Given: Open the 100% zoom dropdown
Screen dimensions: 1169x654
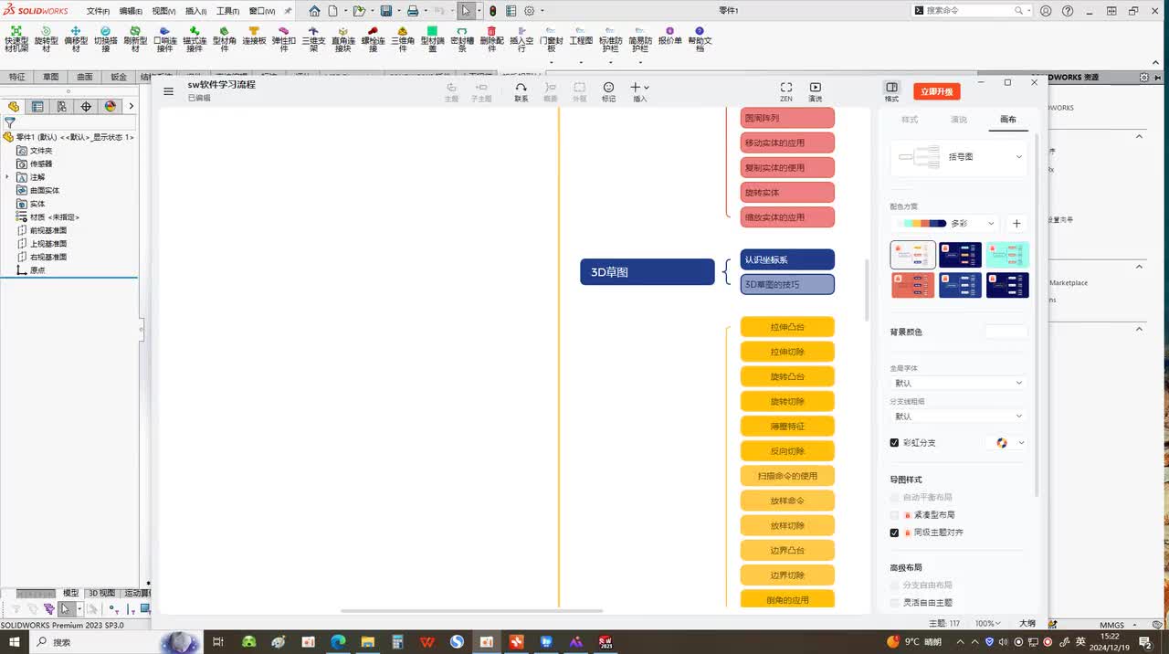Looking at the screenshot, I should (987, 623).
